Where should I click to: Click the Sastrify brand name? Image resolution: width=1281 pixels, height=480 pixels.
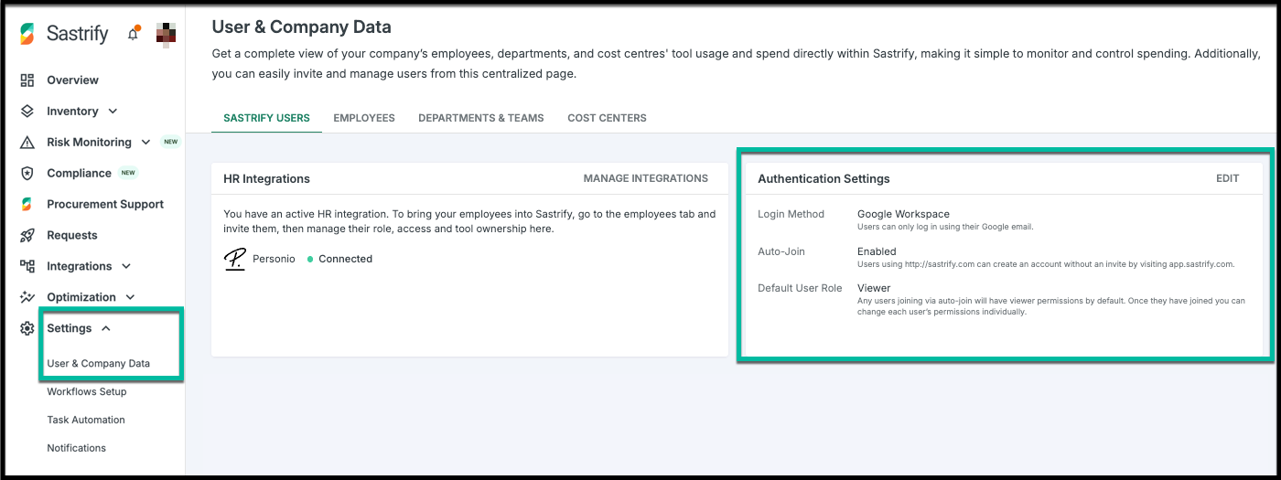click(x=78, y=35)
